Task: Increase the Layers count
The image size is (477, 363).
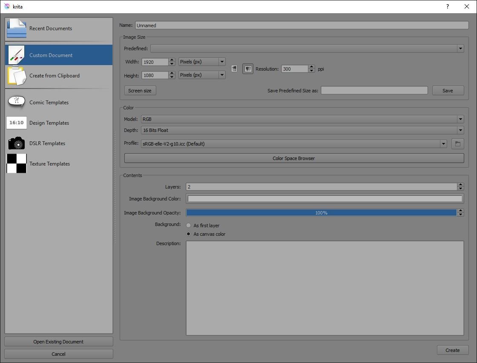Action: 460,185
